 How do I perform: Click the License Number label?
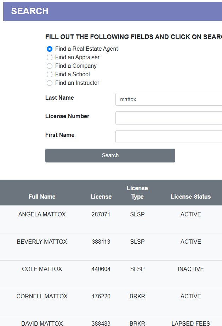[67, 116]
